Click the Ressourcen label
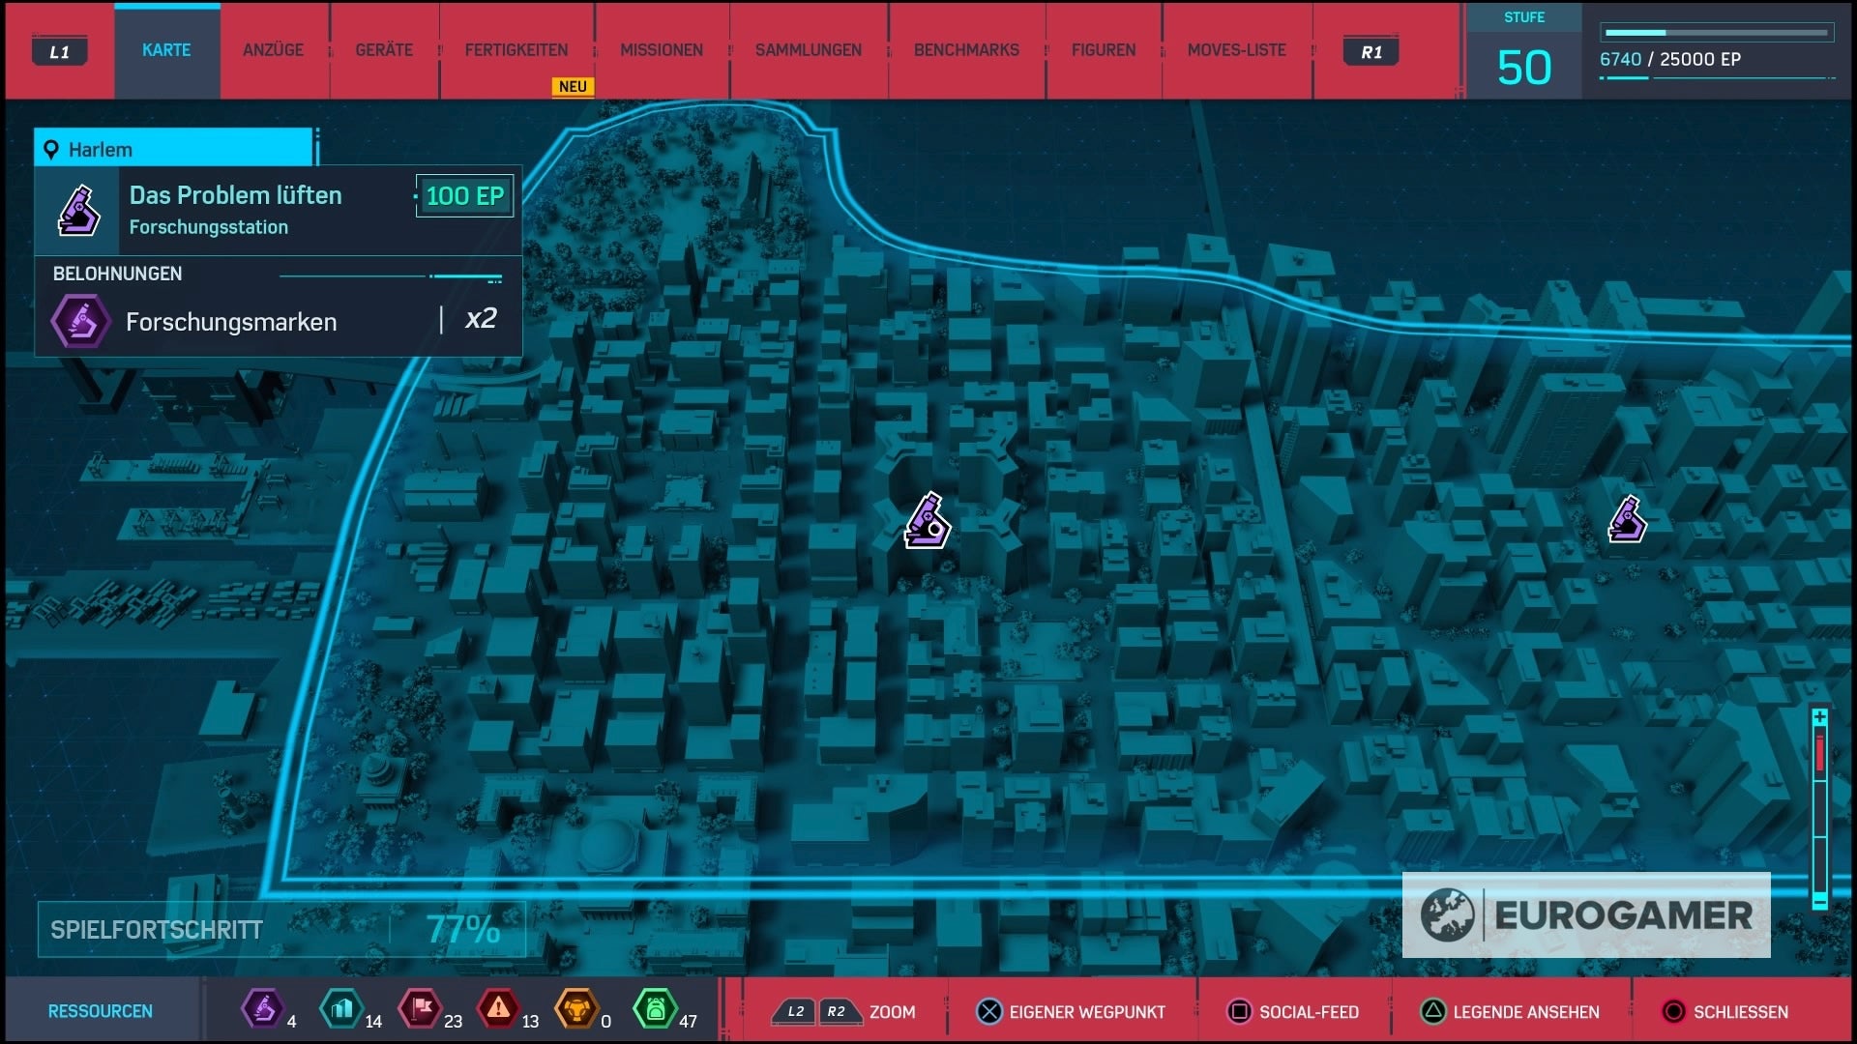 pos(101,1011)
